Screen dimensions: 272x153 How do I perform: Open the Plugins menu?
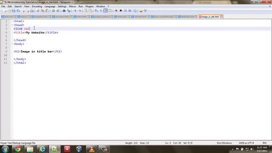pyautogui.click(x=89, y=6)
